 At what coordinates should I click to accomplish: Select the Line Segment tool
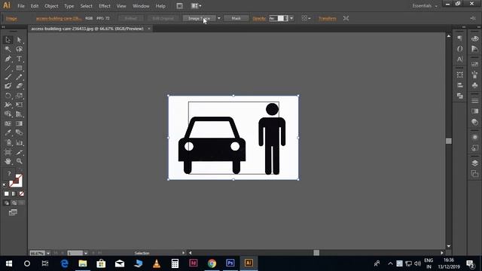pyautogui.click(x=8, y=68)
